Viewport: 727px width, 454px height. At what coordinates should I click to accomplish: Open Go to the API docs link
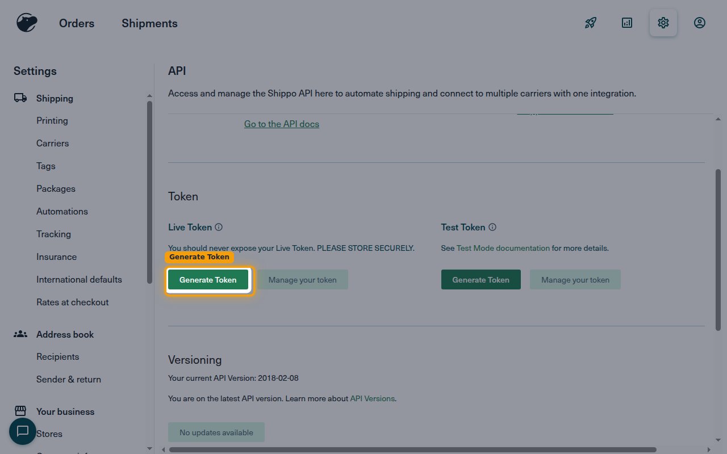(x=282, y=124)
